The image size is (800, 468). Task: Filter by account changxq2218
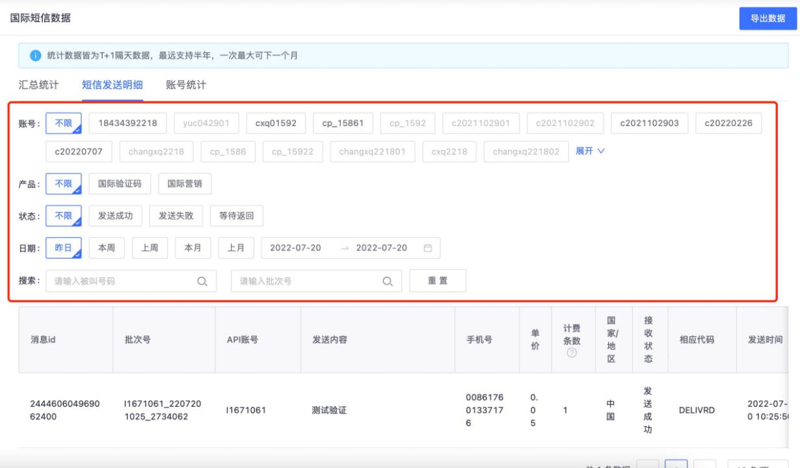click(156, 151)
